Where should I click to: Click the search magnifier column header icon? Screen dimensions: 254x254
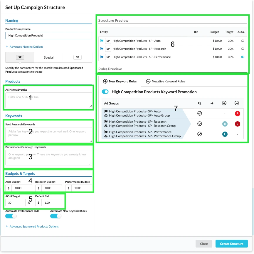click(200, 103)
